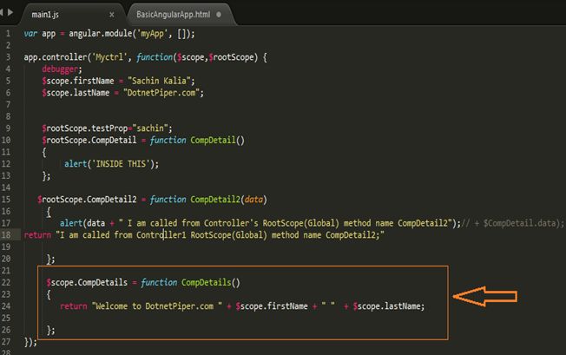Click "Welcome to DotnetPiper.com" string
566x355 pixels.
click(x=156, y=306)
